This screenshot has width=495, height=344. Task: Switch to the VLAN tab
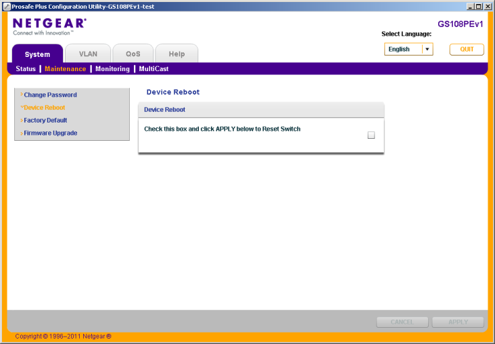[x=88, y=53]
